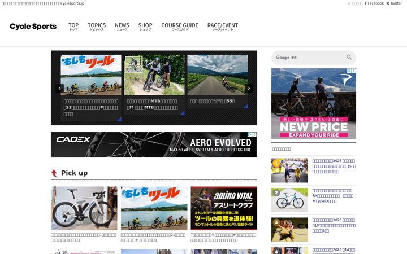Visit the Facebook link in header
This screenshot has height=254, width=407.
tap(374, 3)
